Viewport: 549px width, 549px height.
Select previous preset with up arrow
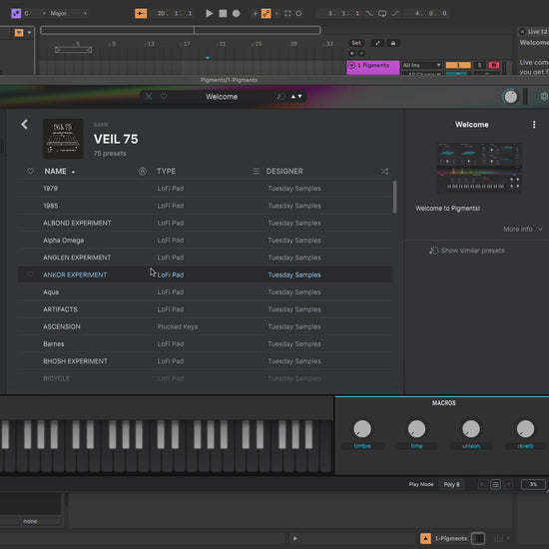point(293,97)
